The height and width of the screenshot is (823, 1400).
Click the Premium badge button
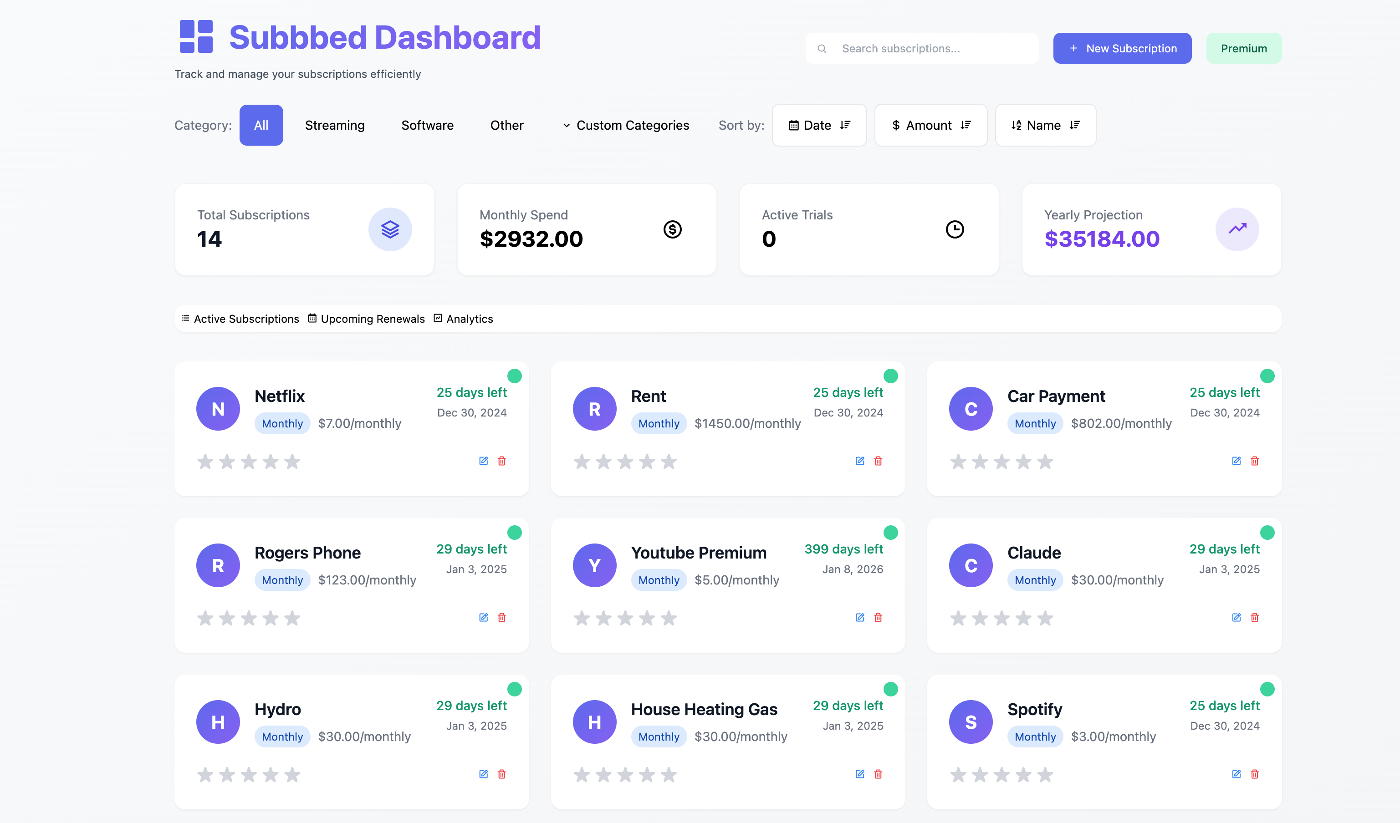coord(1243,48)
